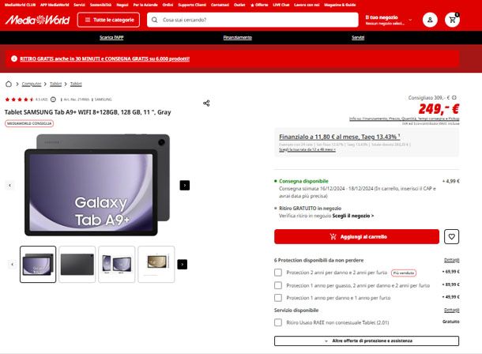Click the 'Più venduto' badge
The height and width of the screenshot is (354, 482).
[x=404, y=273]
